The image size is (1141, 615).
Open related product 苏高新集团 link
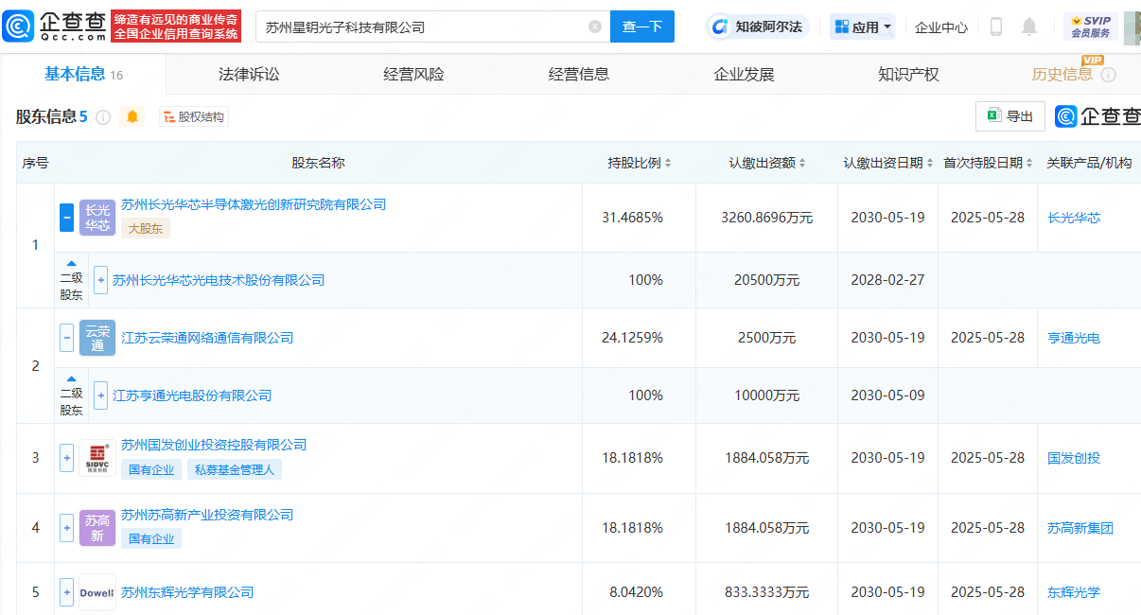[x=1080, y=528]
